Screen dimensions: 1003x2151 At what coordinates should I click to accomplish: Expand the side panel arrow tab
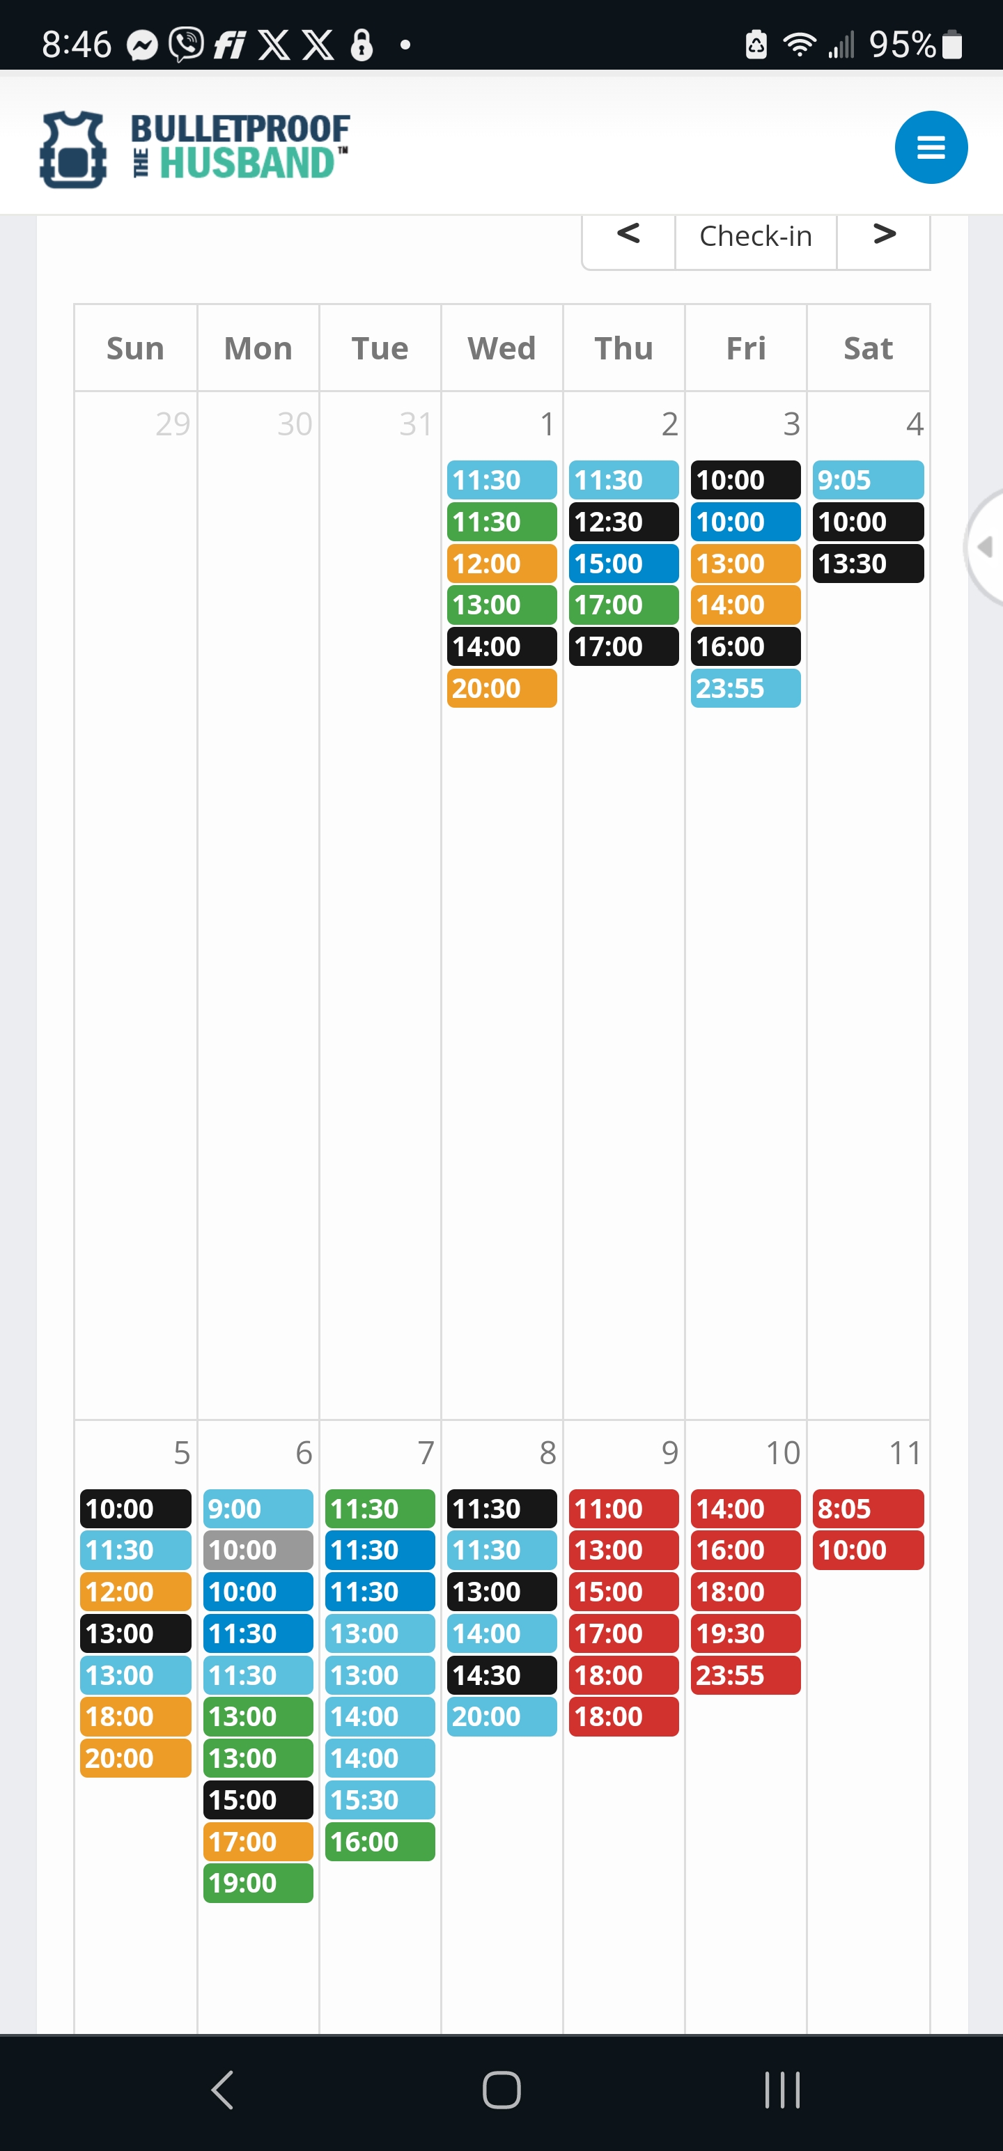[x=986, y=547]
